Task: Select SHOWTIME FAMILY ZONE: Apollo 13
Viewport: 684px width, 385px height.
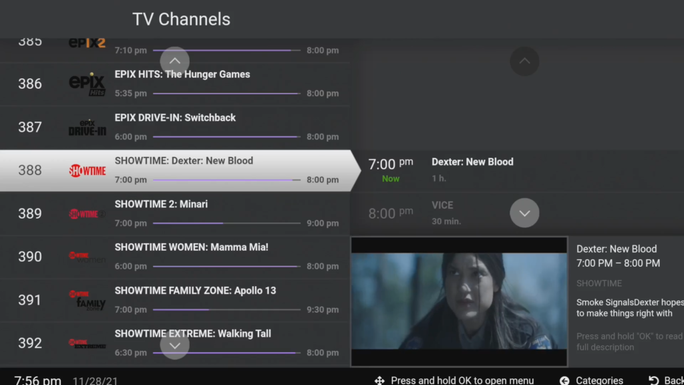Action: [174, 300]
